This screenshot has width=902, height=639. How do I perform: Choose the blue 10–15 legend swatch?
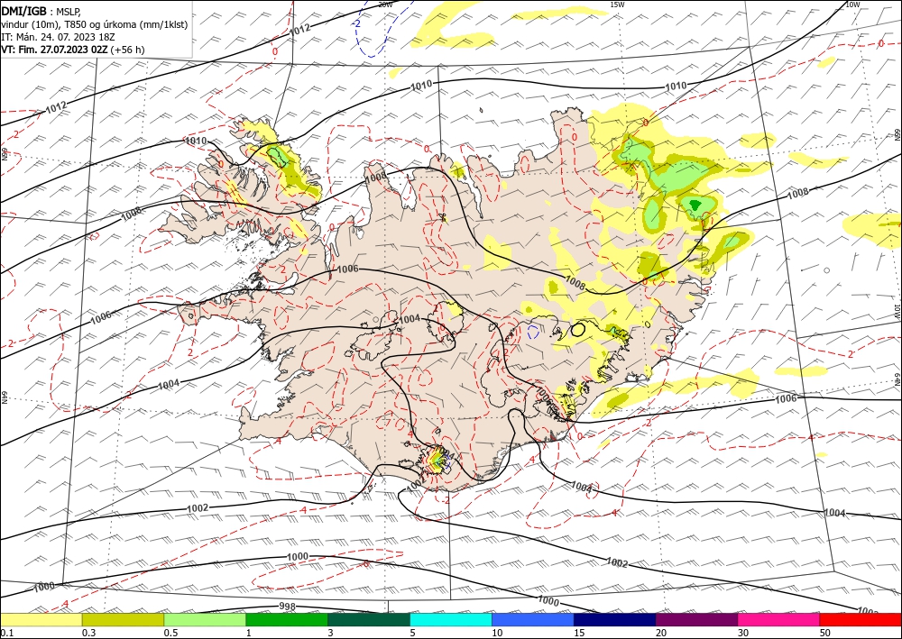(x=533, y=619)
